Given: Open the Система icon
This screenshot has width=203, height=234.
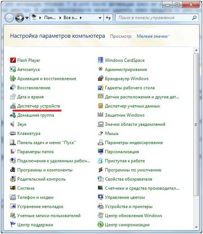Looking at the screenshot, I should (13, 188).
